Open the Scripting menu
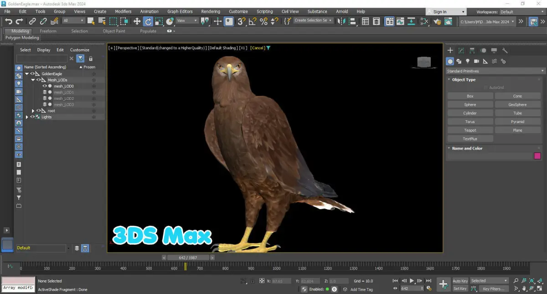 click(x=264, y=11)
